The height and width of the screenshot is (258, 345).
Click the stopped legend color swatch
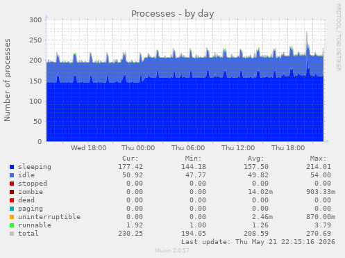coord(12,184)
